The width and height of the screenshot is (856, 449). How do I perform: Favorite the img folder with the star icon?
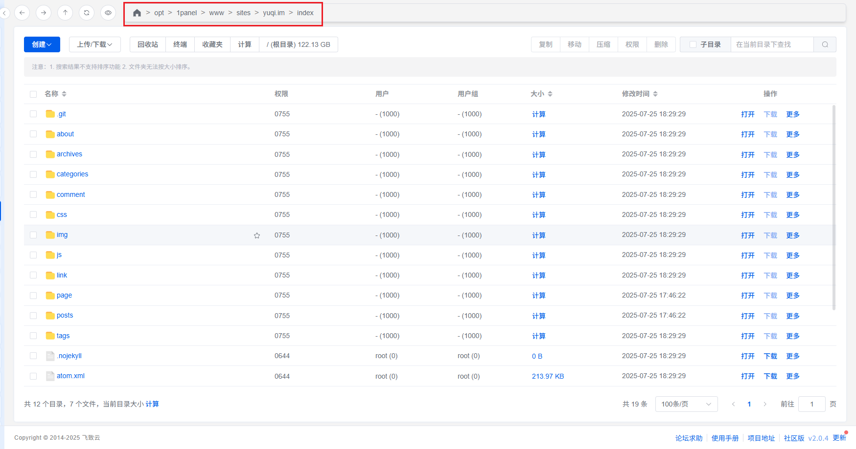[x=257, y=235]
